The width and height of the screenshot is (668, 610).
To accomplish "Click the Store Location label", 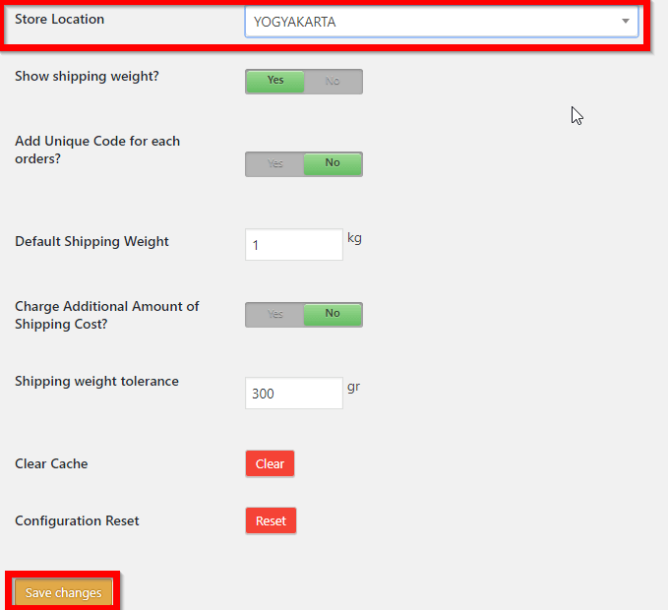I will click(x=60, y=19).
